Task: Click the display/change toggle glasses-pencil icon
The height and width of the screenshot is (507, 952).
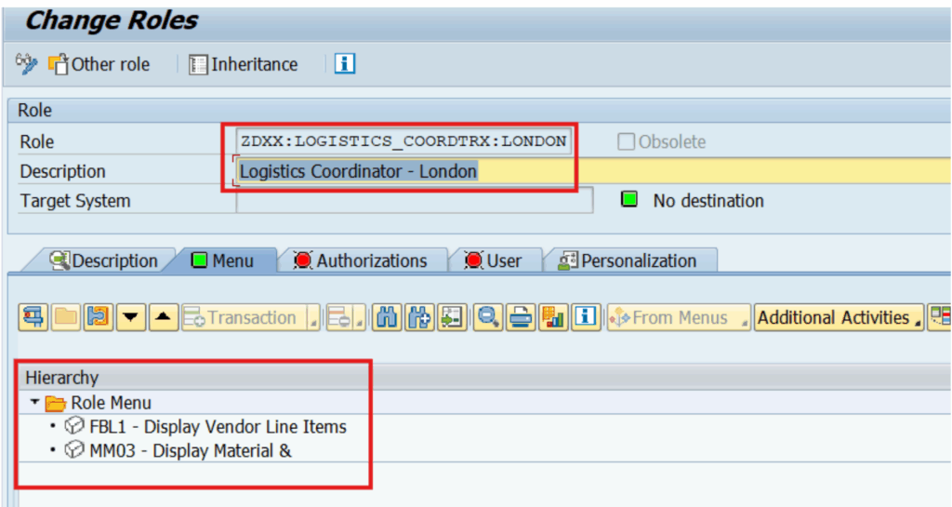Action: 26,64
